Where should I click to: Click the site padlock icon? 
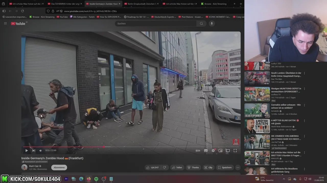click(x=53, y=11)
